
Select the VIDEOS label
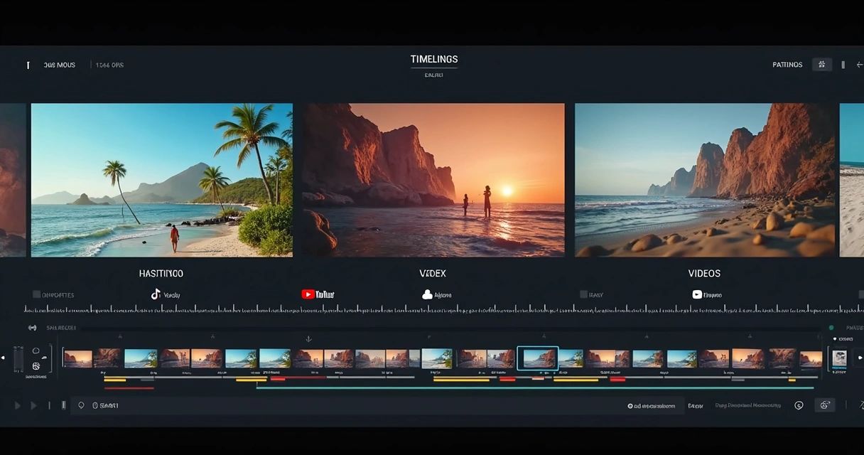[704, 274]
